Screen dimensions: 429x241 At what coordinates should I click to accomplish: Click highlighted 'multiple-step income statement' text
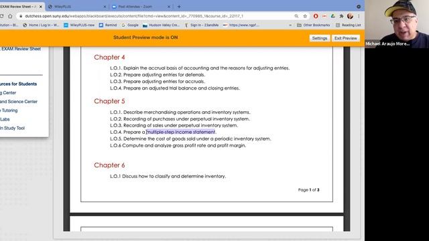(180, 132)
